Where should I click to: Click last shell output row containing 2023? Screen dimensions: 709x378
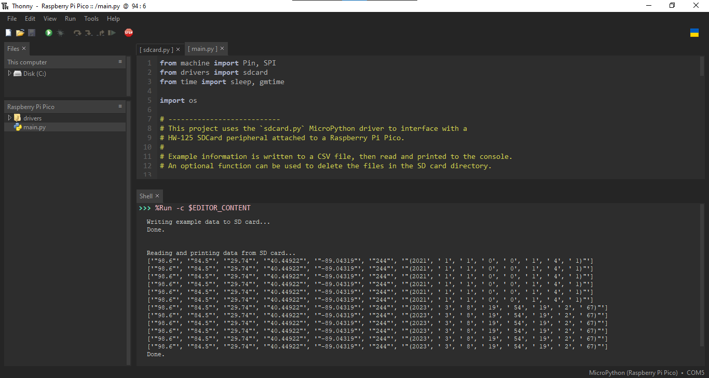(x=377, y=346)
